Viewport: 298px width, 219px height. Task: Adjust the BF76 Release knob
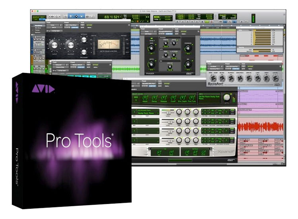(x=84, y=52)
